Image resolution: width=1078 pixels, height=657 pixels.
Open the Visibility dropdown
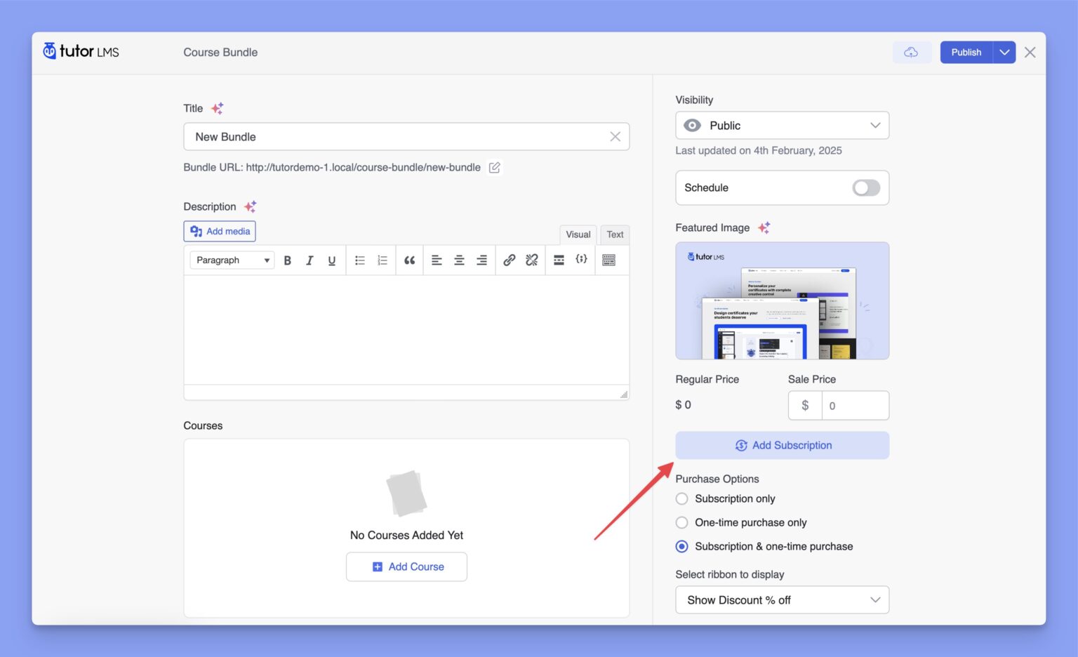tap(782, 126)
